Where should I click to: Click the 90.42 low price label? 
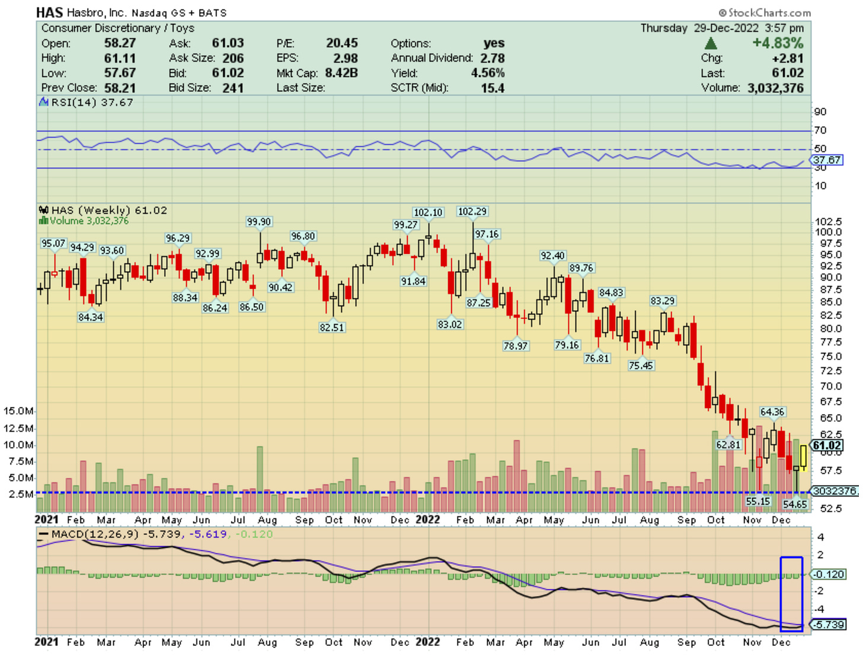point(280,287)
